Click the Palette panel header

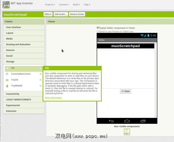click(24, 22)
